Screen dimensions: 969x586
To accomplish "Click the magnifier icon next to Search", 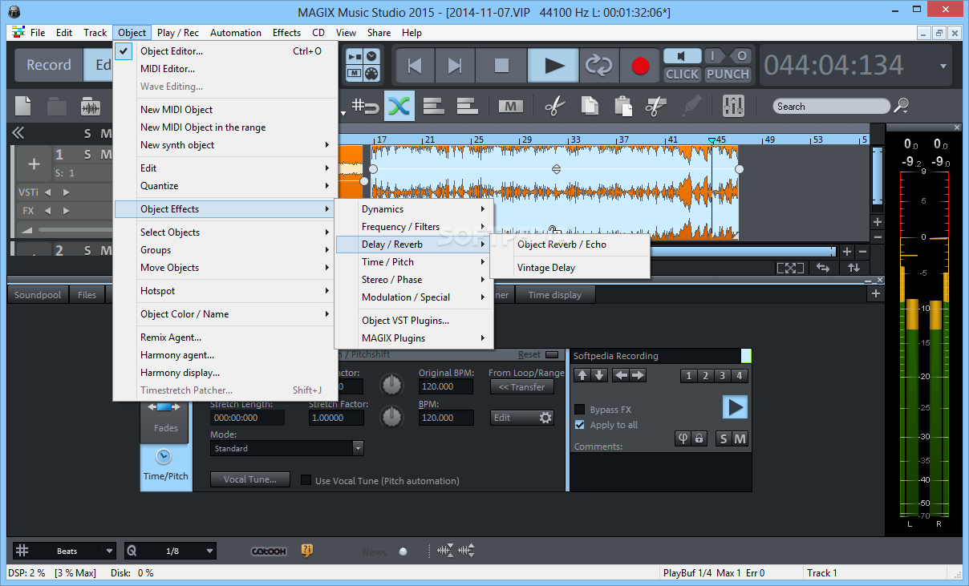I will (902, 106).
